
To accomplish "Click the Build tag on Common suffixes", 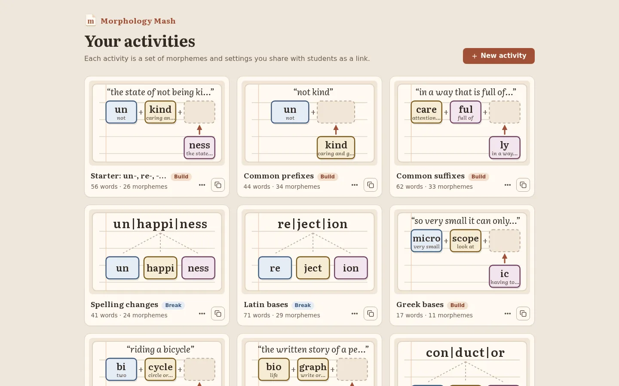I will [478, 177].
